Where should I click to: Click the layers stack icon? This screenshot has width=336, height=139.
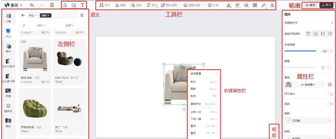[246, 5]
